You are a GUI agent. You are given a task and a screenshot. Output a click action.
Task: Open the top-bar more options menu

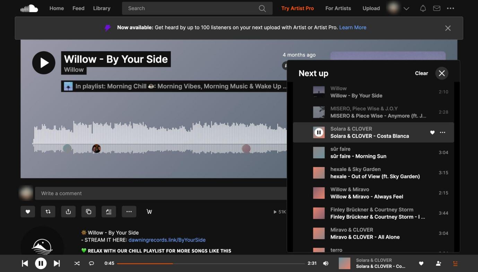coord(451,8)
